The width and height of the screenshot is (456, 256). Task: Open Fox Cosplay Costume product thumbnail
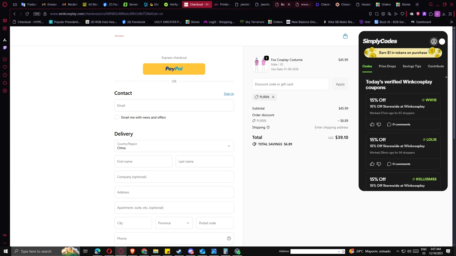point(260,64)
